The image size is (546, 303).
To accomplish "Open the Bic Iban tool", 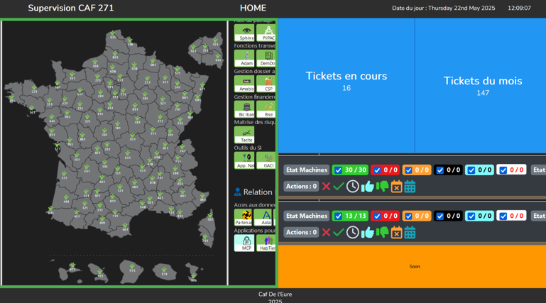I will [244, 109].
